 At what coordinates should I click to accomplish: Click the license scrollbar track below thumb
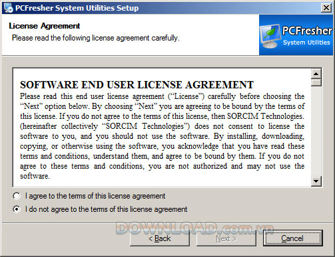tap(316, 131)
